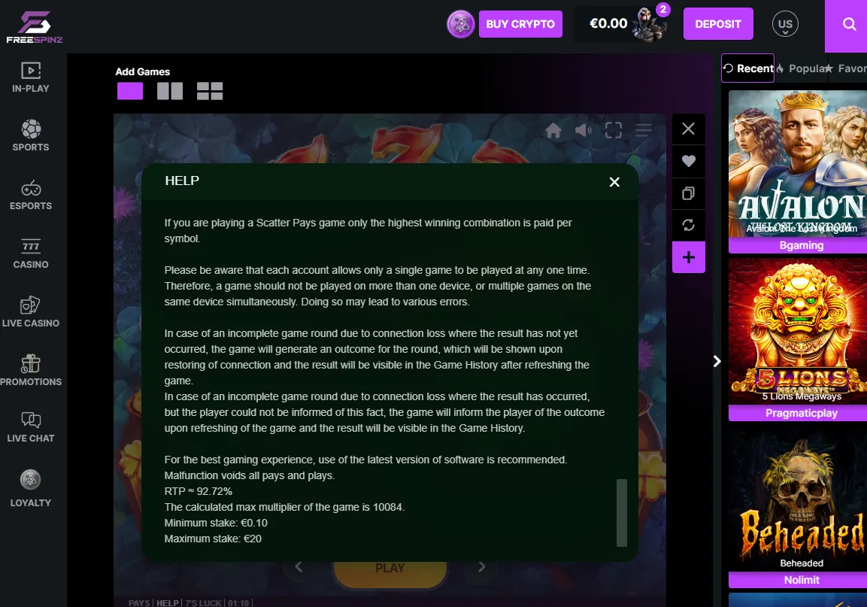Viewport: 867px width, 607px height.
Task: Click the €0.00 balance display
Action: point(608,23)
